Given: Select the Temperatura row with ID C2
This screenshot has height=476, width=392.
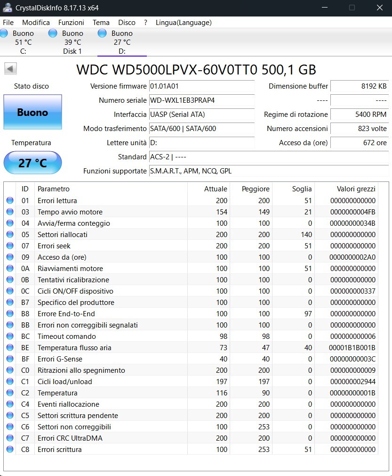Looking at the screenshot, I should [192, 393].
